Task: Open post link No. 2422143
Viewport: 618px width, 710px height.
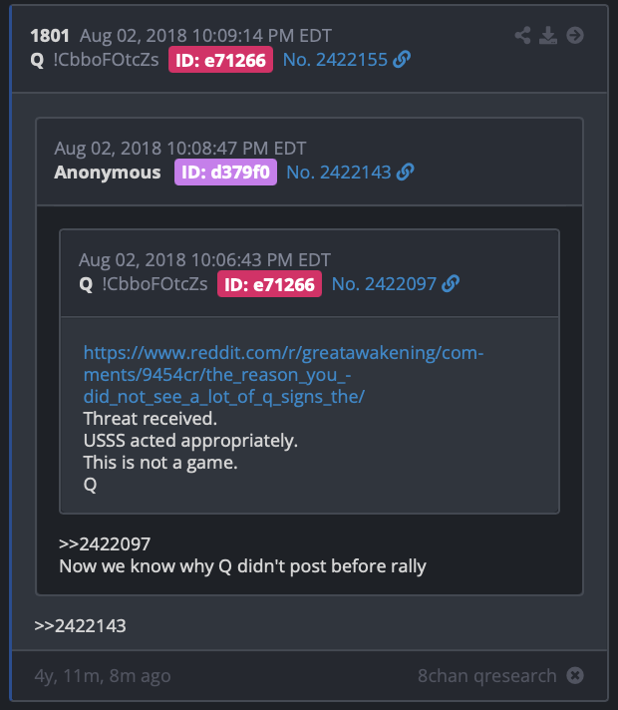Action: point(339,173)
